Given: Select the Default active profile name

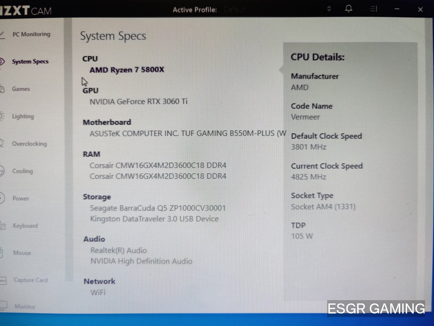Looking at the screenshot, I should pos(235,10).
